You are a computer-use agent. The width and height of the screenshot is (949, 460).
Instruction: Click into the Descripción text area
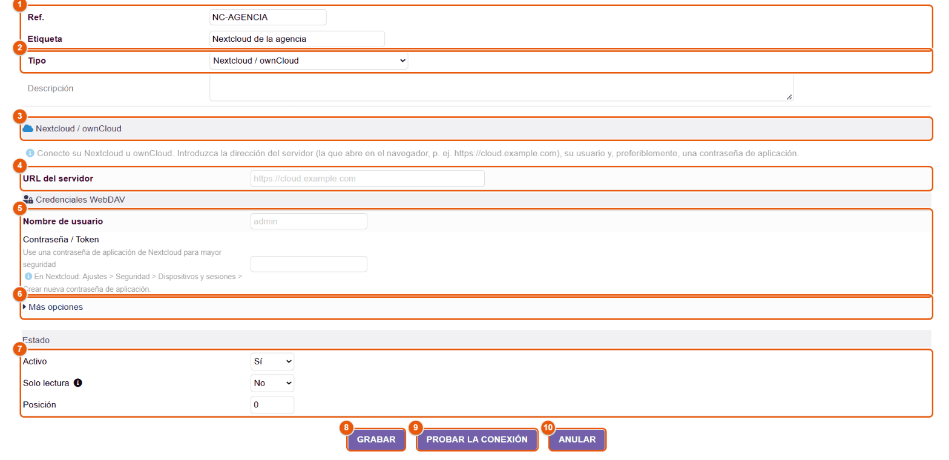click(501, 88)
